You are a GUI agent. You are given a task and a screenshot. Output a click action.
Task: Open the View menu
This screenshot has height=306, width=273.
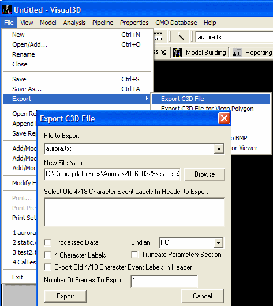[27, 23]
